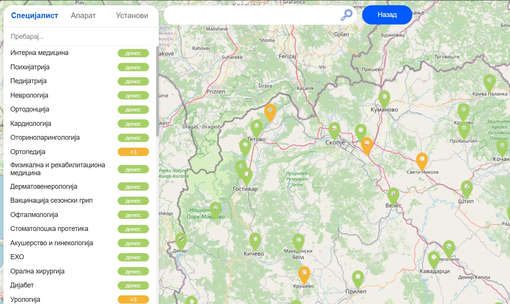Click the green map pin at Штип
The image size is (510, 304).
pyautogui.click(x=467, y=189)
